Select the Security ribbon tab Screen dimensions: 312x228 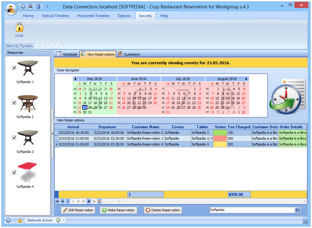(x=145, y=16)
